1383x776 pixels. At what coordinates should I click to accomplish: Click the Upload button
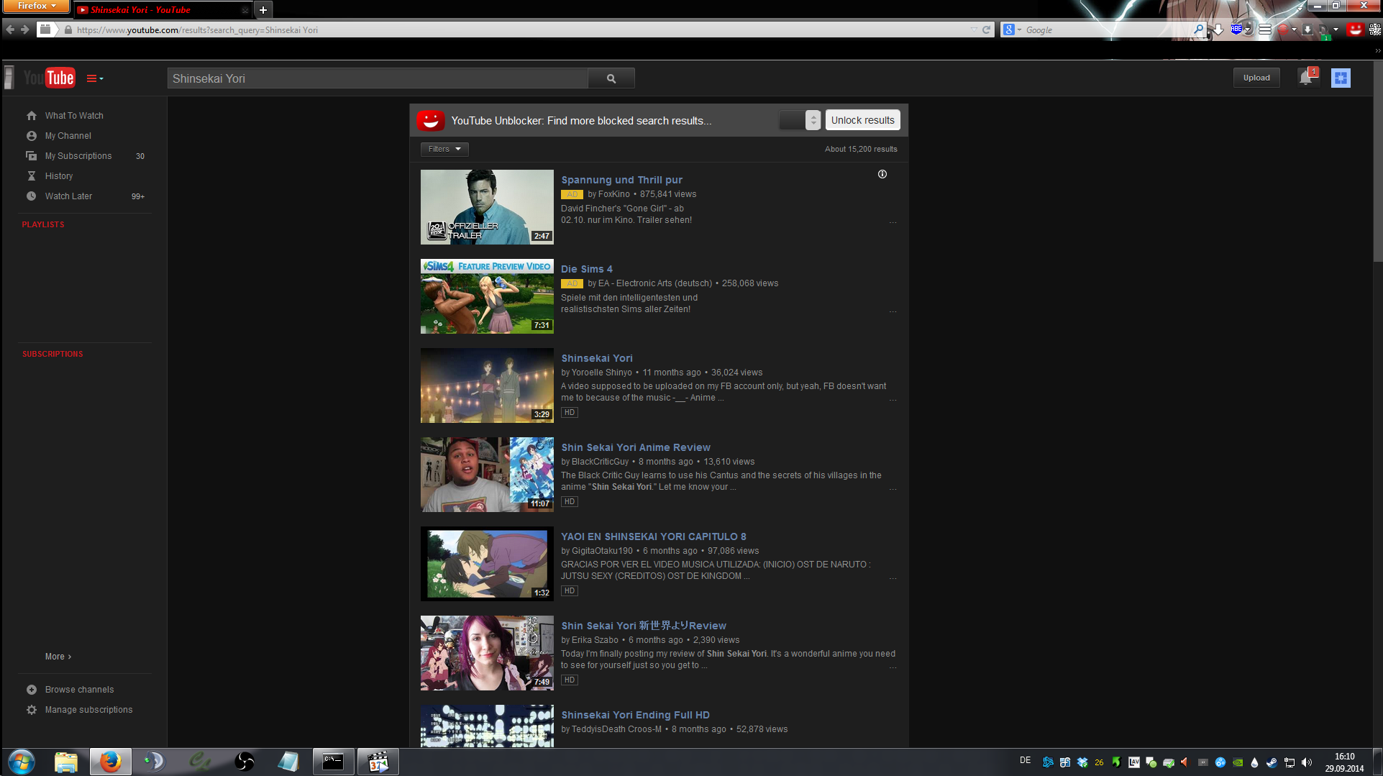[1256, 78]
